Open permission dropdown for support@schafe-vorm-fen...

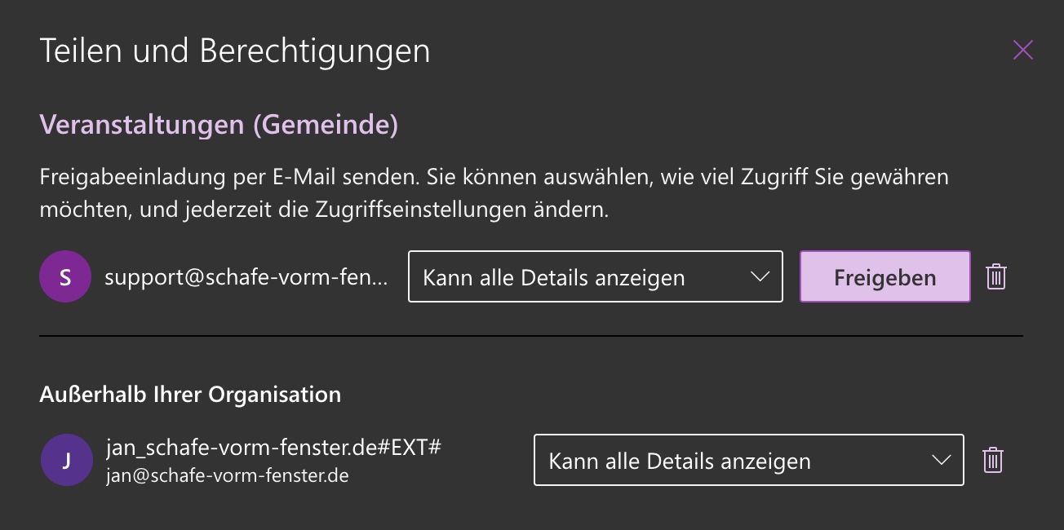click(596, 276)
